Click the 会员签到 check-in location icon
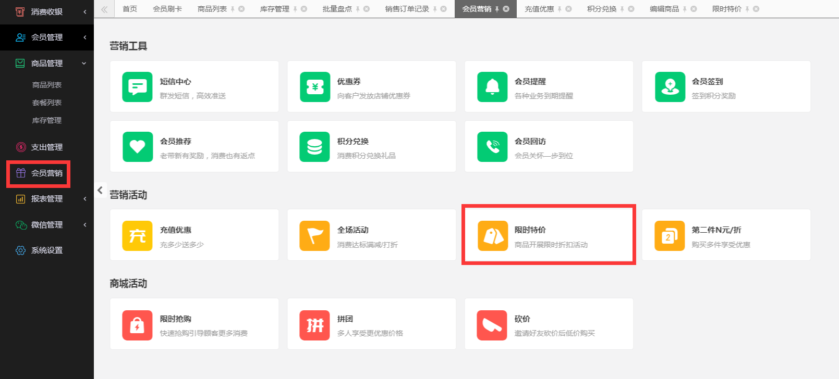 (x=670, y=87)
